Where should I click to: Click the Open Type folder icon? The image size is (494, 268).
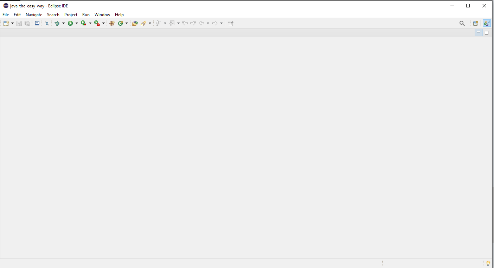pos(135,23)
